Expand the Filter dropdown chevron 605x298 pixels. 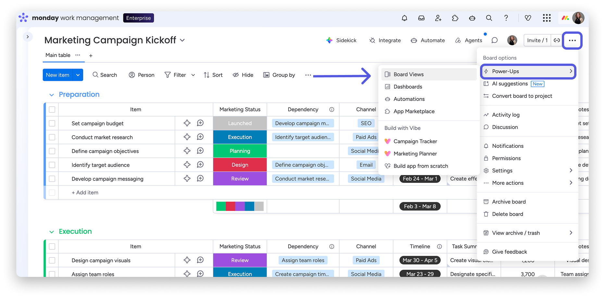click(193, 75)
